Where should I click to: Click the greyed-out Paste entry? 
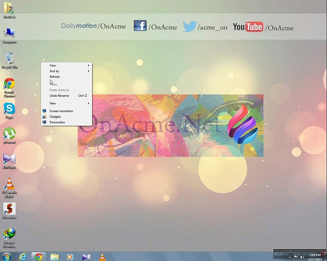(67, 84)
